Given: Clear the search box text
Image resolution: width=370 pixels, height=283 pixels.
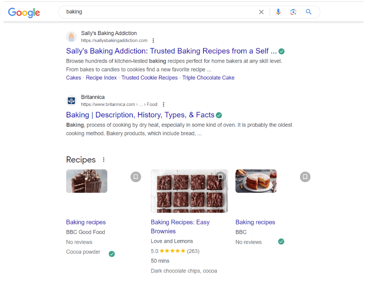Looking at the screenshot, I should 262,12.
